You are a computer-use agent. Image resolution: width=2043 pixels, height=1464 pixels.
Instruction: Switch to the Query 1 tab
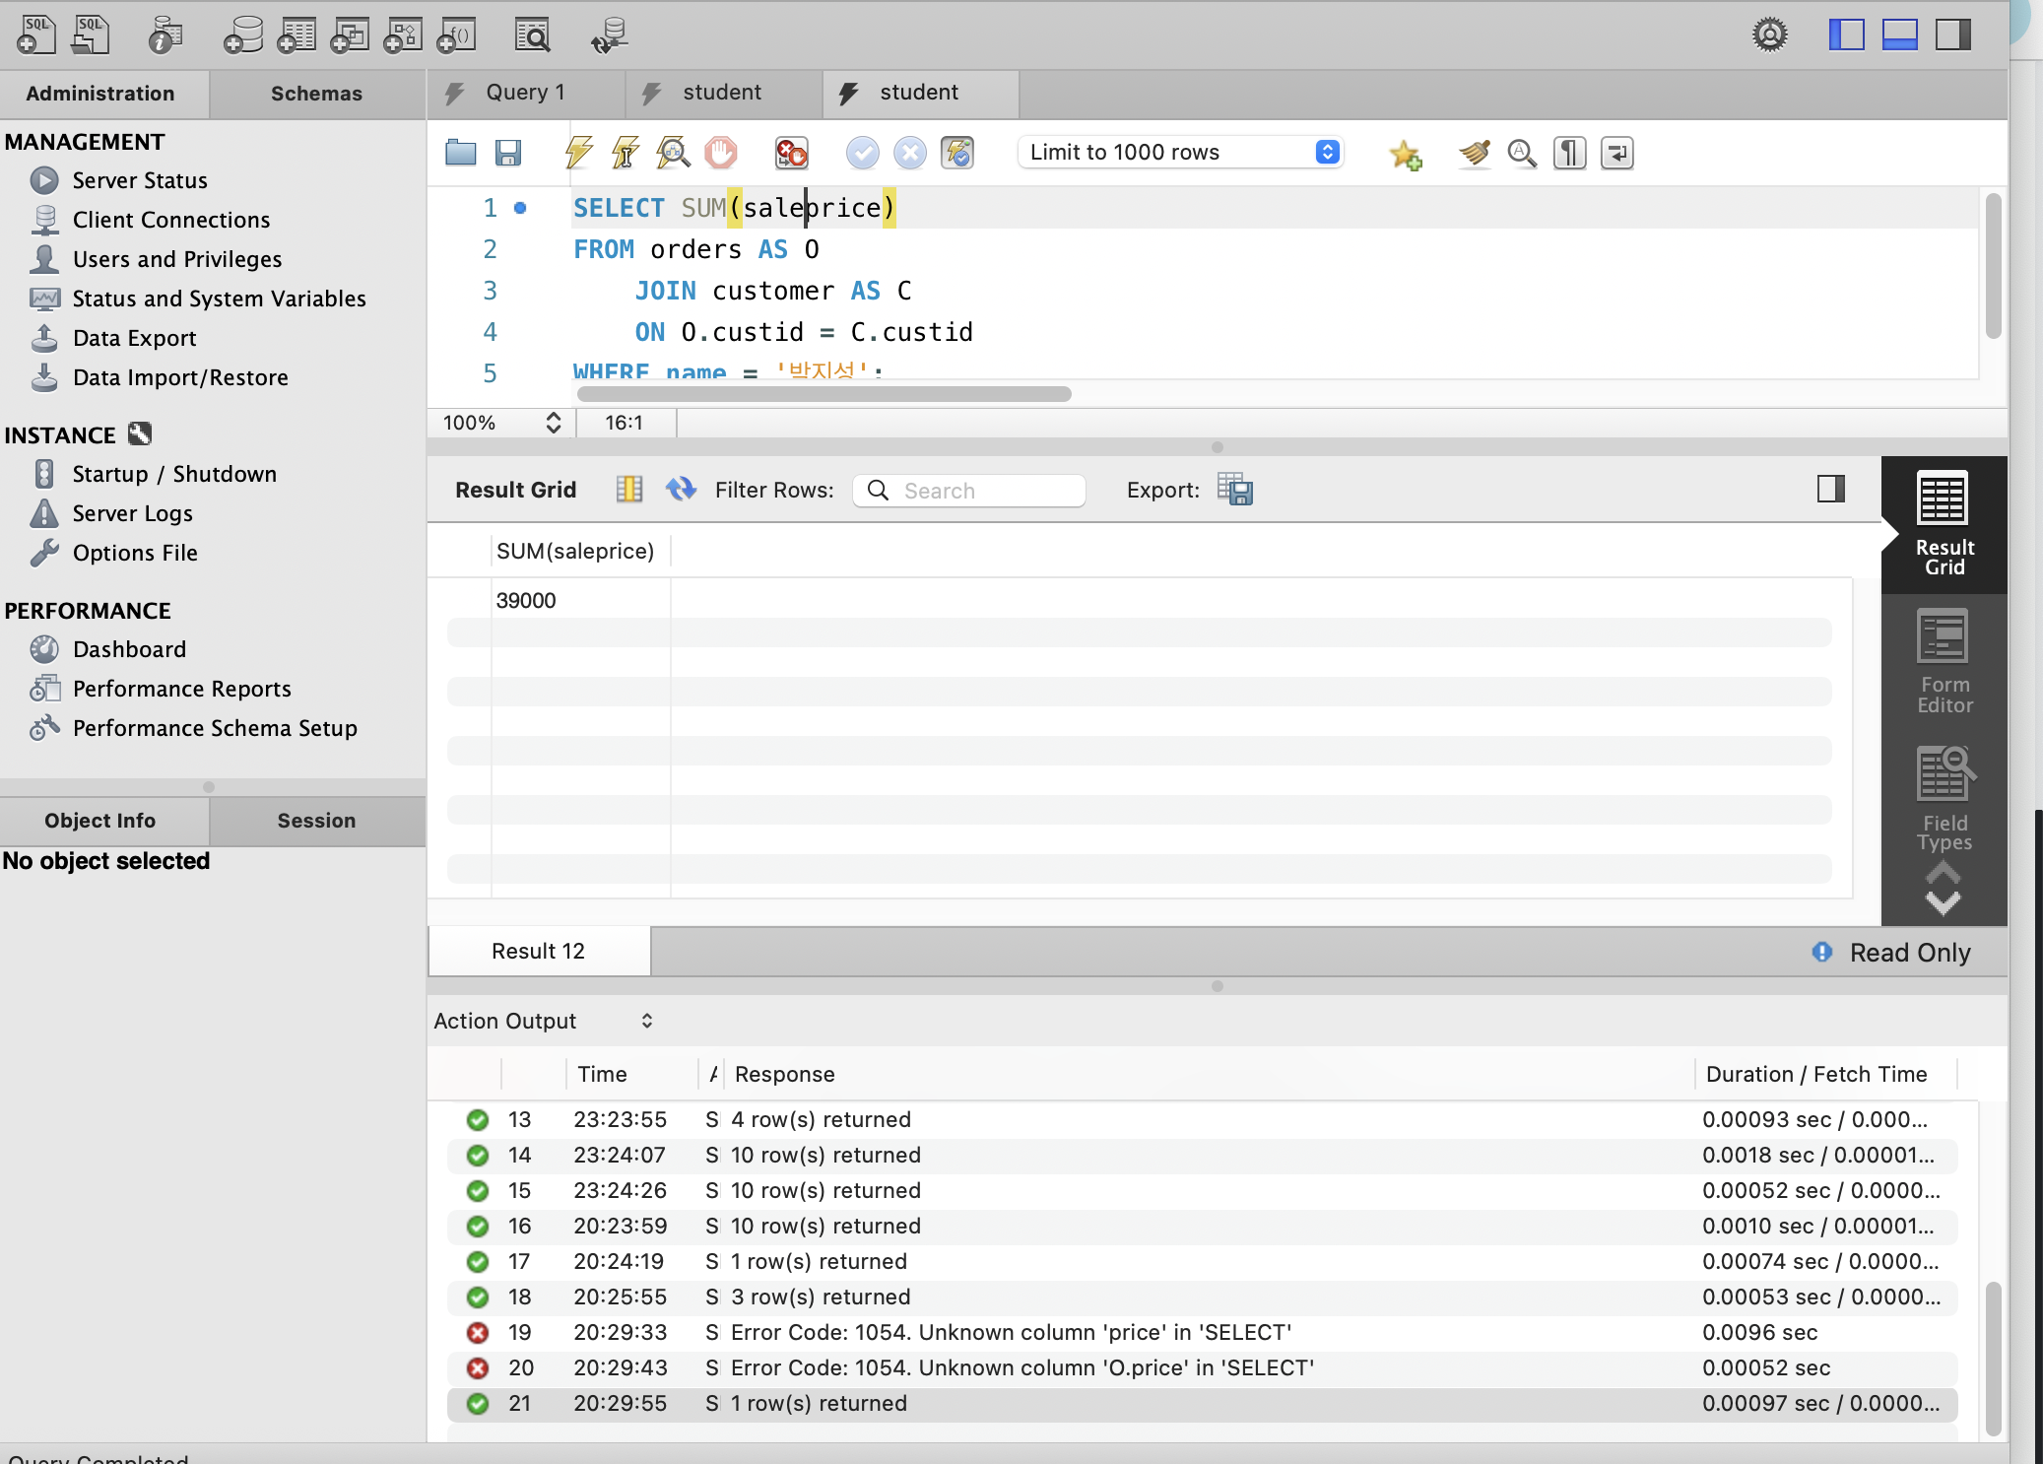tap(524, 93)
